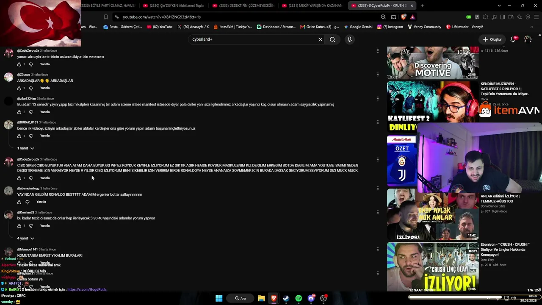Image resolution: width=542 pixels, height=305 pixels.
Task: Switch to BÖYLE PARTİ OLMAZ tab
Action: [108, 6]
